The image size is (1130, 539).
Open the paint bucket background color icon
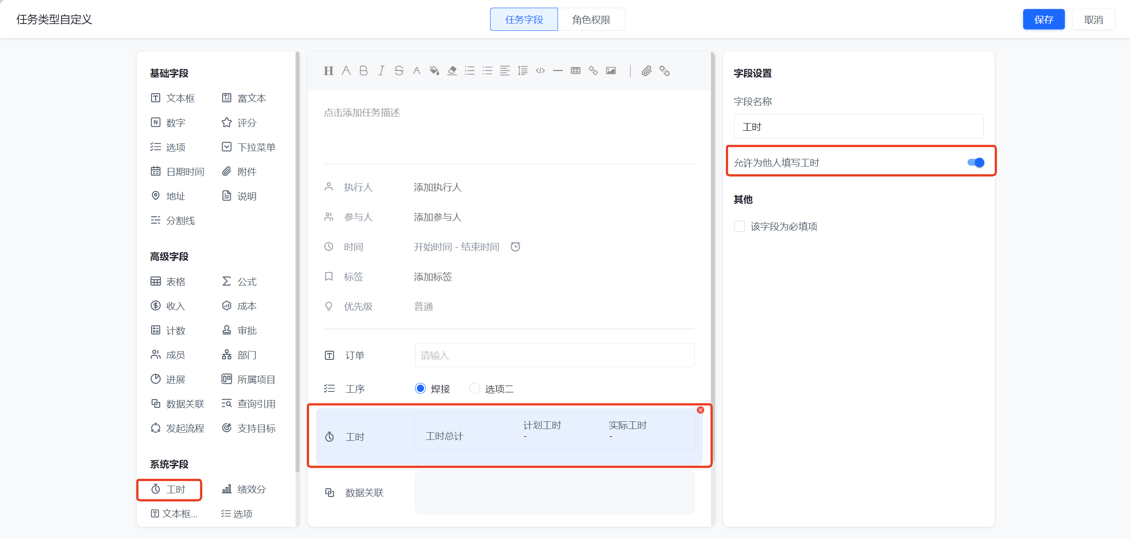point(434,71)
